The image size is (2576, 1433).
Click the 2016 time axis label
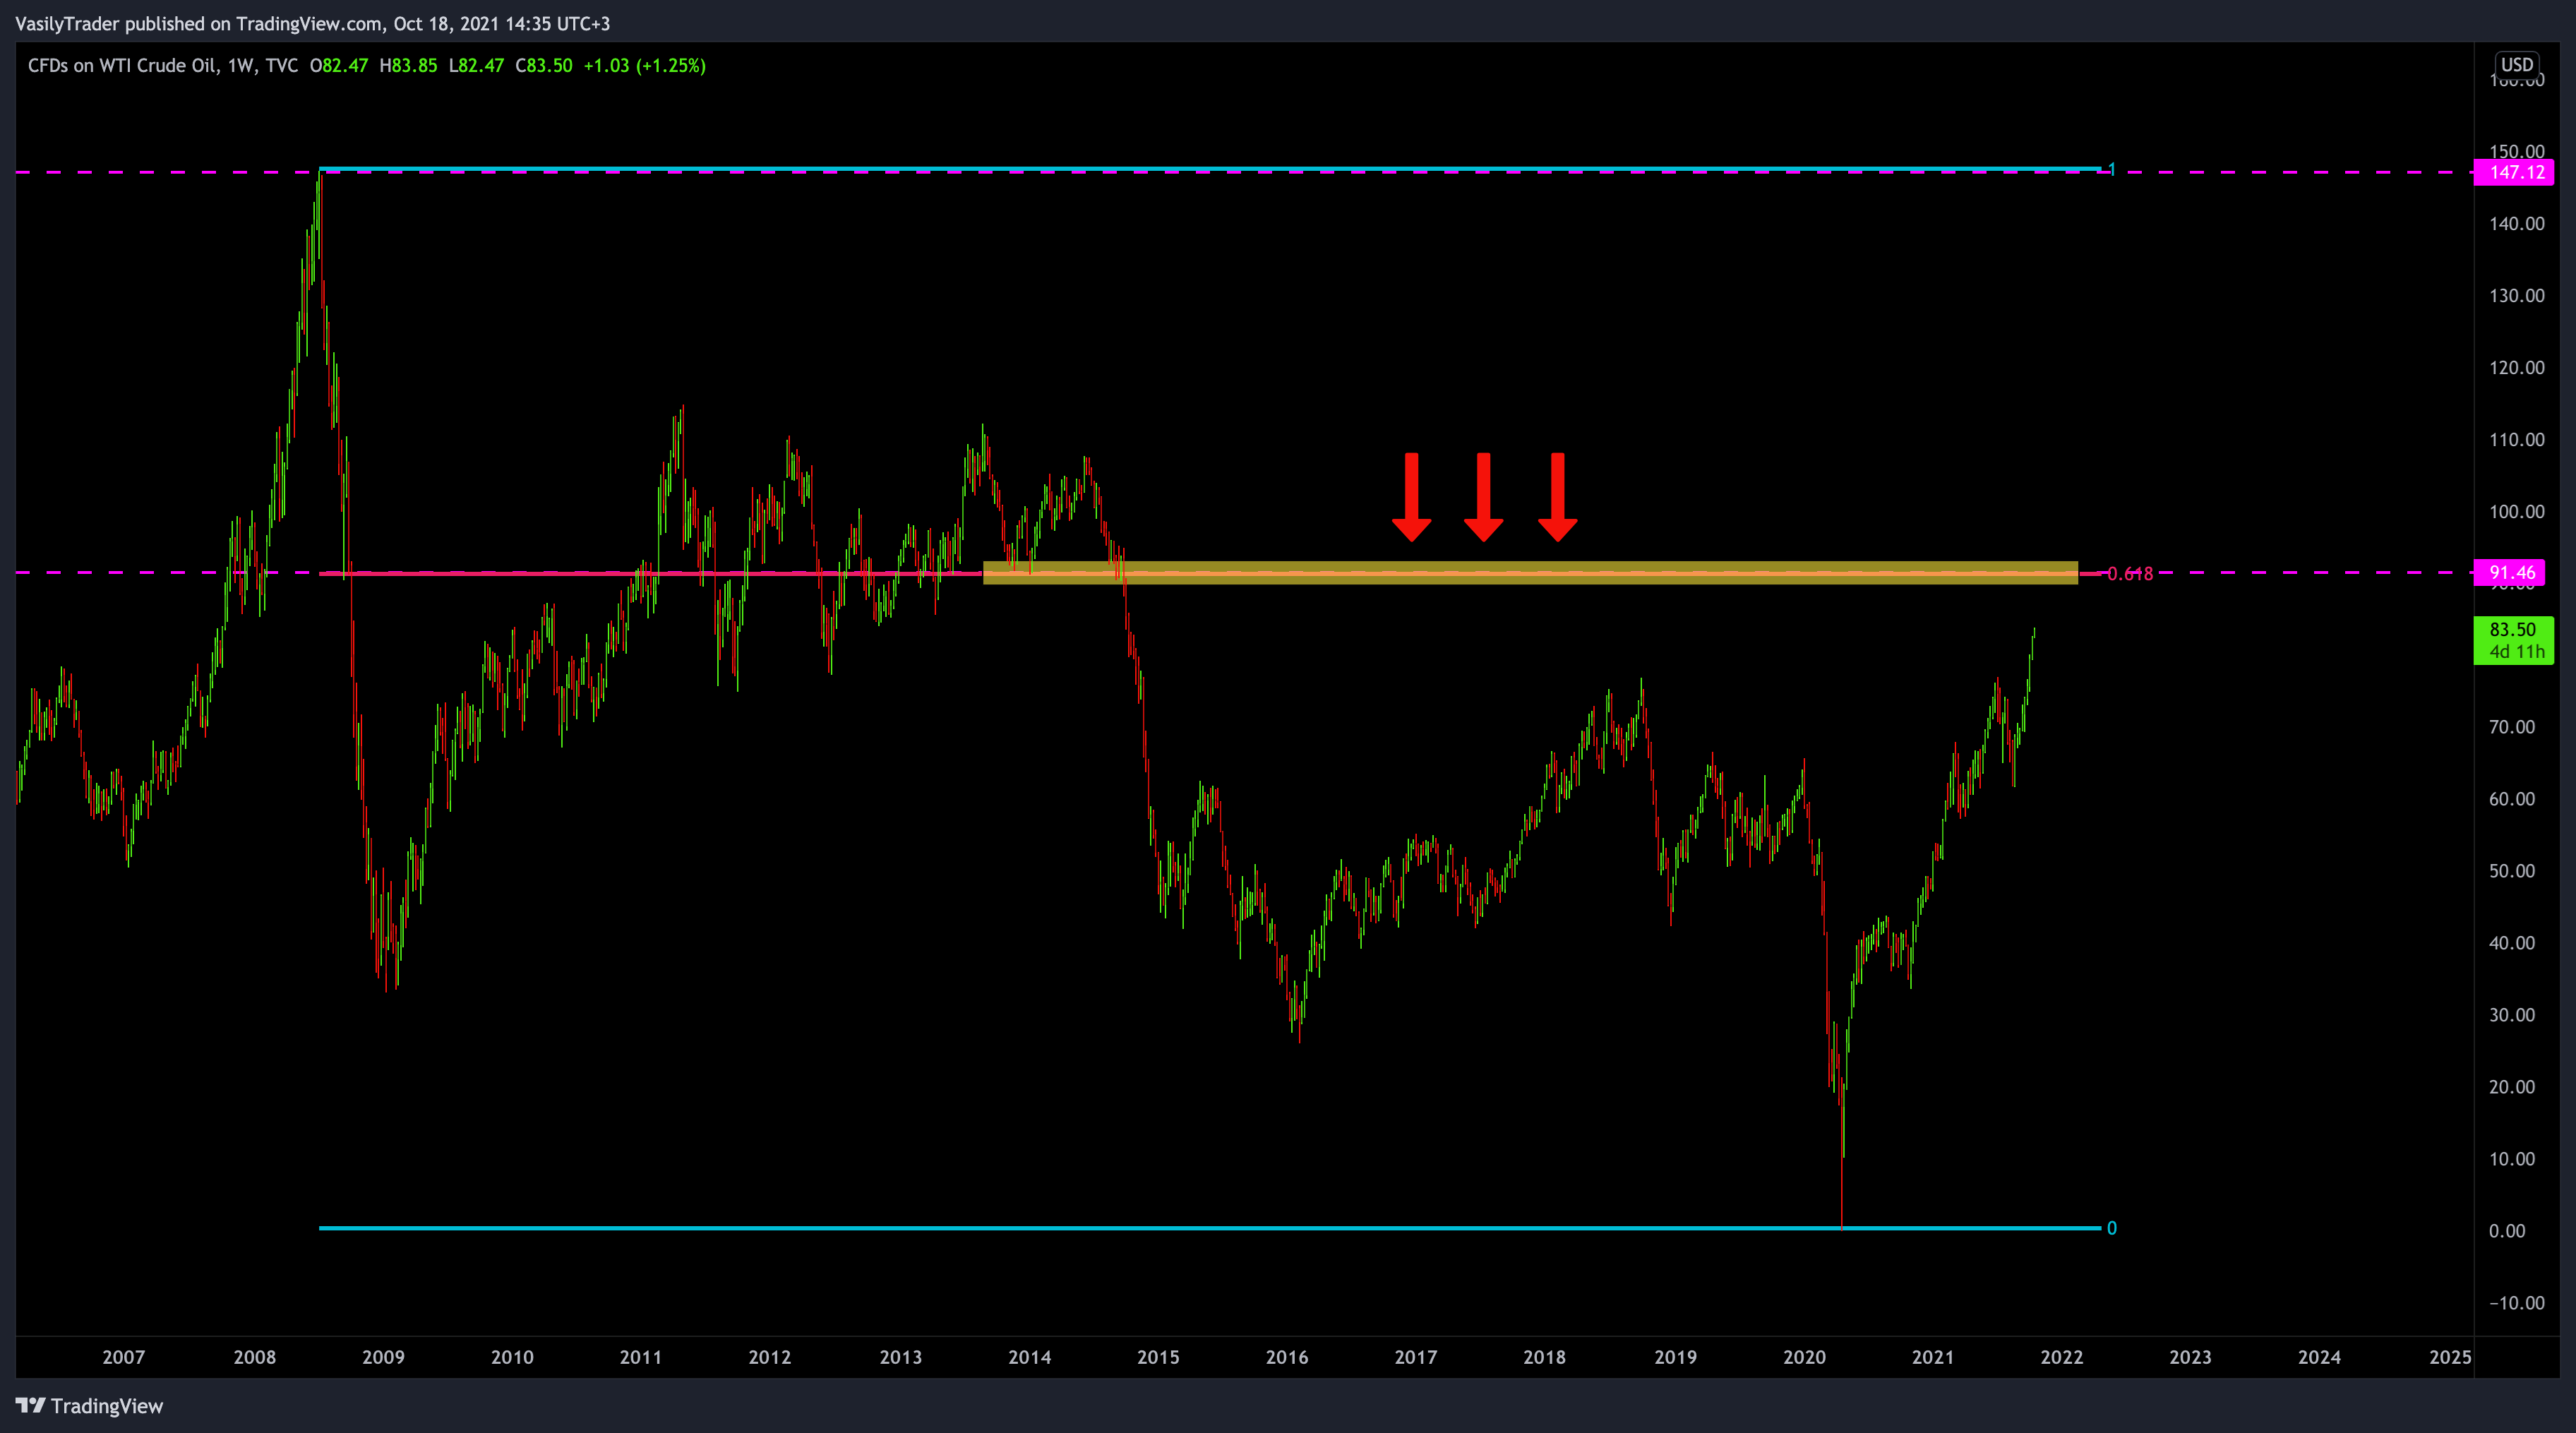coord(1287,1357)
